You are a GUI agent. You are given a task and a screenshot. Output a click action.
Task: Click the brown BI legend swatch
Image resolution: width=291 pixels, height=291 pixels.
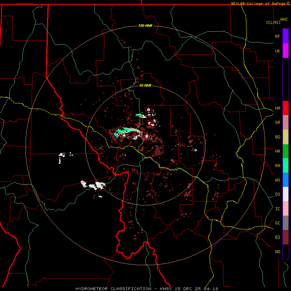click(x=286, y=237)
